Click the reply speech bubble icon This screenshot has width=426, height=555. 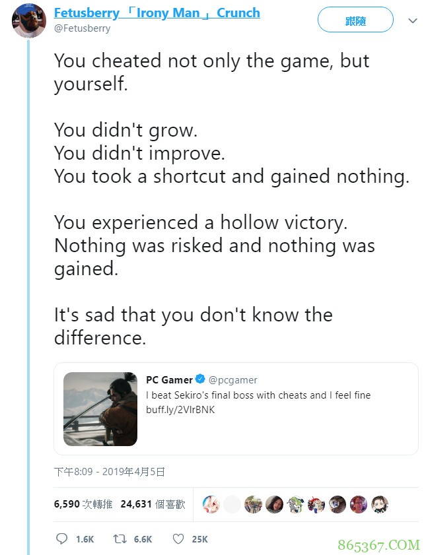click(x=61, y=539)
